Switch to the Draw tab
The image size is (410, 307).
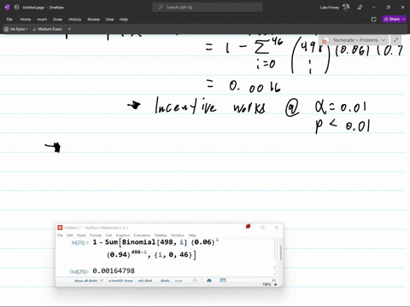(x=57, y=20)
